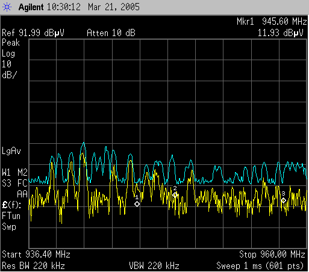Click the LgAv averaging type indicator
Screen dimensions: 309x272
pyautogui.click(x=11, y=150)
